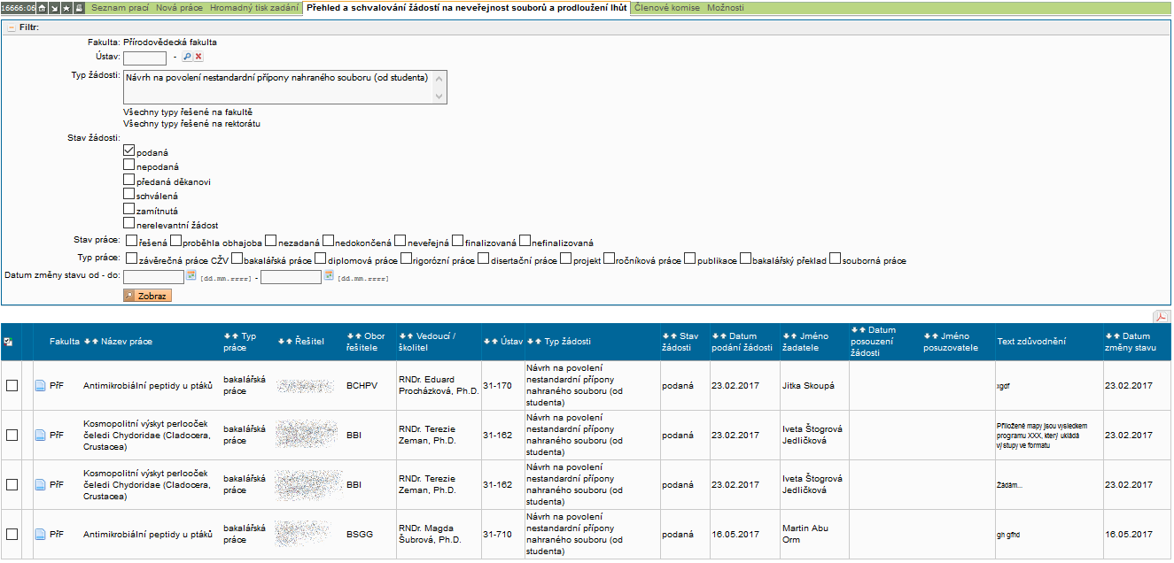The image size is (1174, 563).
Task: Collapse the Filtr panel
Action: [x=12, y=27]
